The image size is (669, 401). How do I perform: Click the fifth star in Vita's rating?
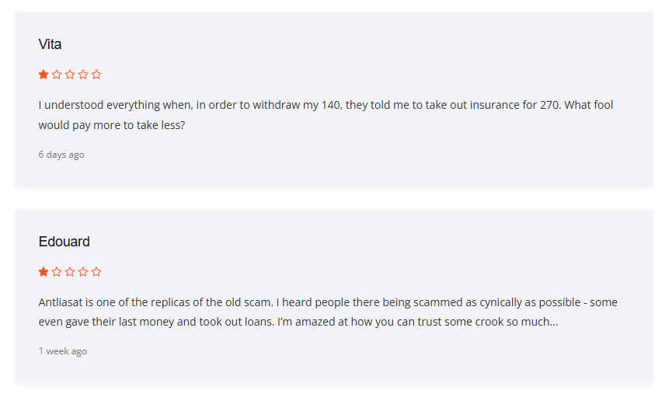(96, 75)
